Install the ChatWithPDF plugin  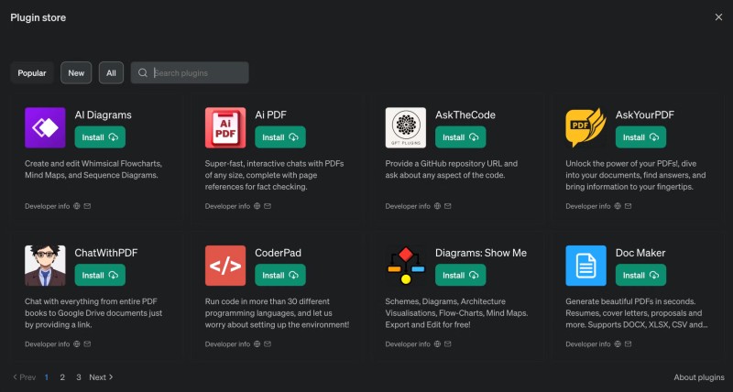pos(100,275)
